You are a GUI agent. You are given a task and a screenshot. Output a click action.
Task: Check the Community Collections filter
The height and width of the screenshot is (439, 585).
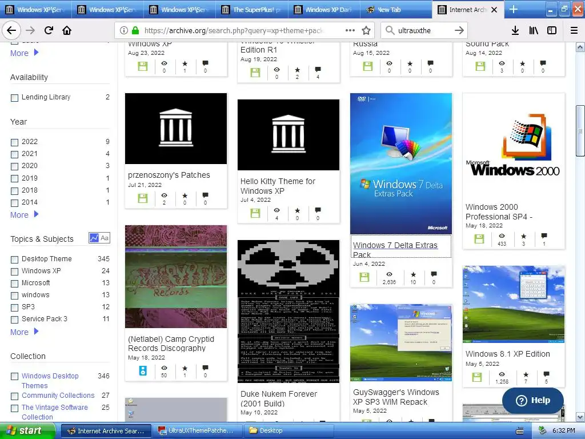[14, 396]
